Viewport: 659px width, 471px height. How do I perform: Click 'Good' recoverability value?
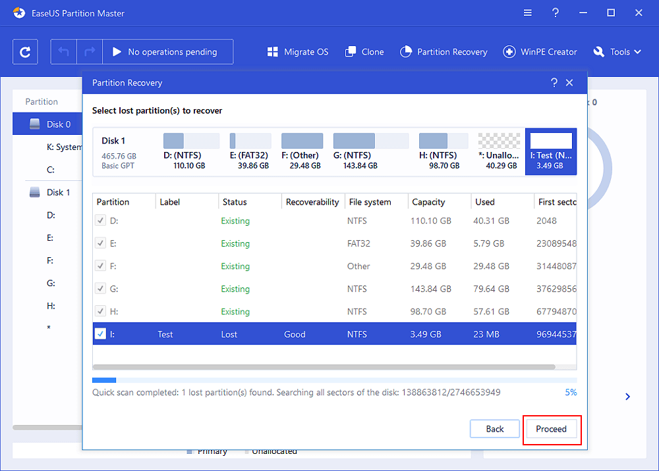(x=295, y=334)
